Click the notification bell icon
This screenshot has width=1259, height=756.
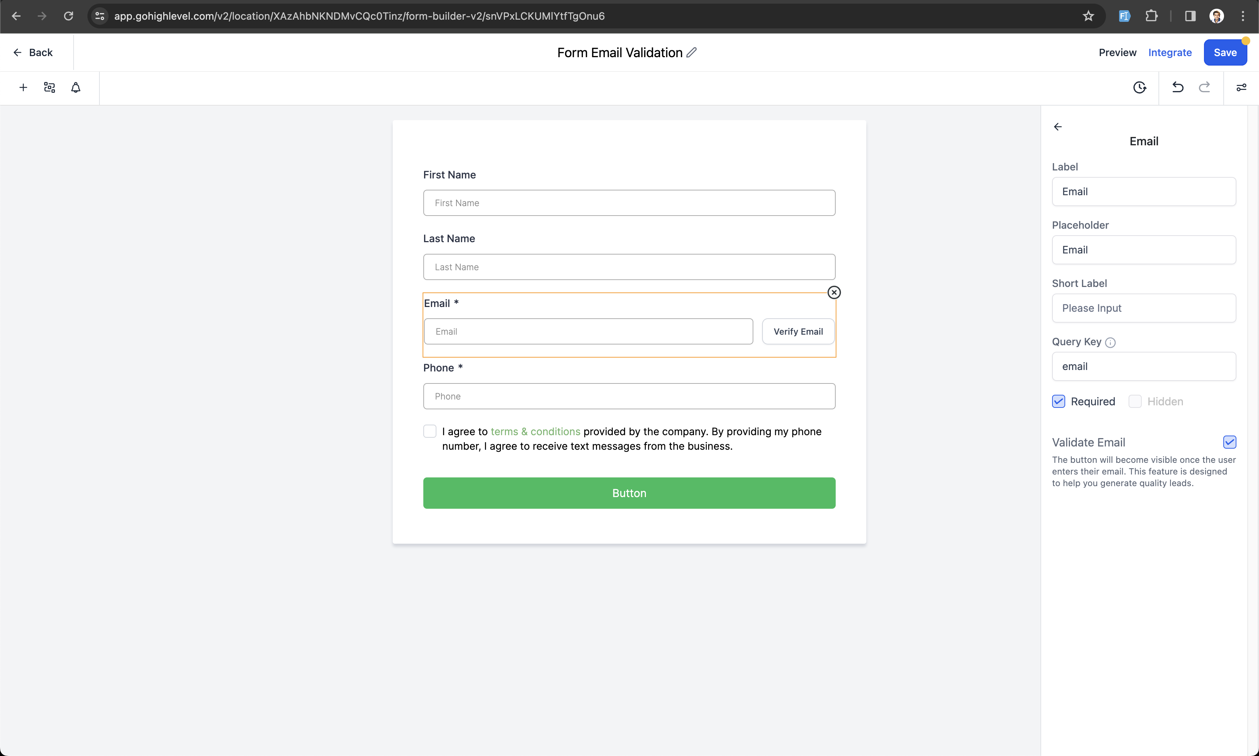(75, 88)
